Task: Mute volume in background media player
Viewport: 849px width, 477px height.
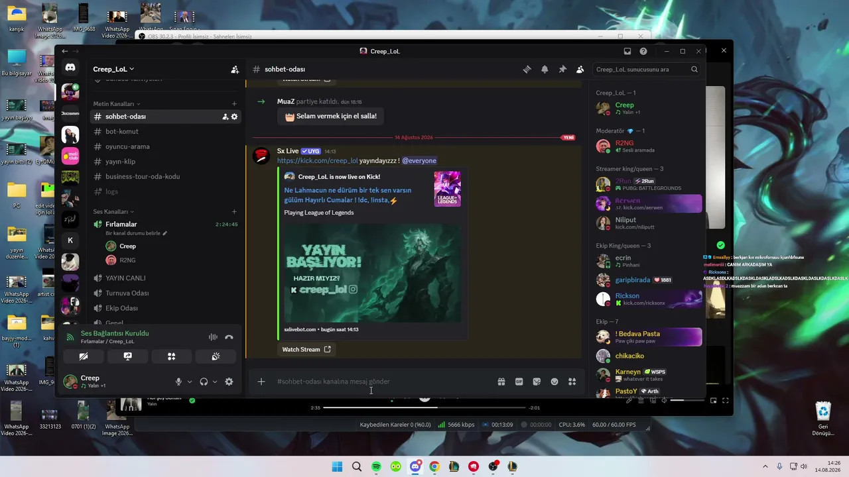Action: [x=664, y=400]
